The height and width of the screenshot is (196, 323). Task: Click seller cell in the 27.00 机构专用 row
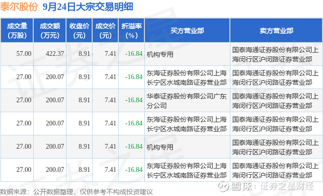point(275,147)
